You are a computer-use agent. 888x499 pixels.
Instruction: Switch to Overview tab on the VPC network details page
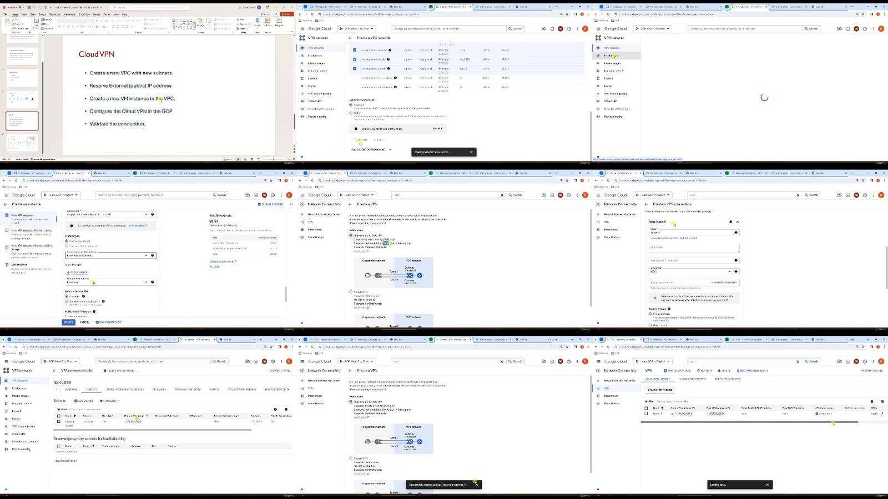[x=71, y=390]
